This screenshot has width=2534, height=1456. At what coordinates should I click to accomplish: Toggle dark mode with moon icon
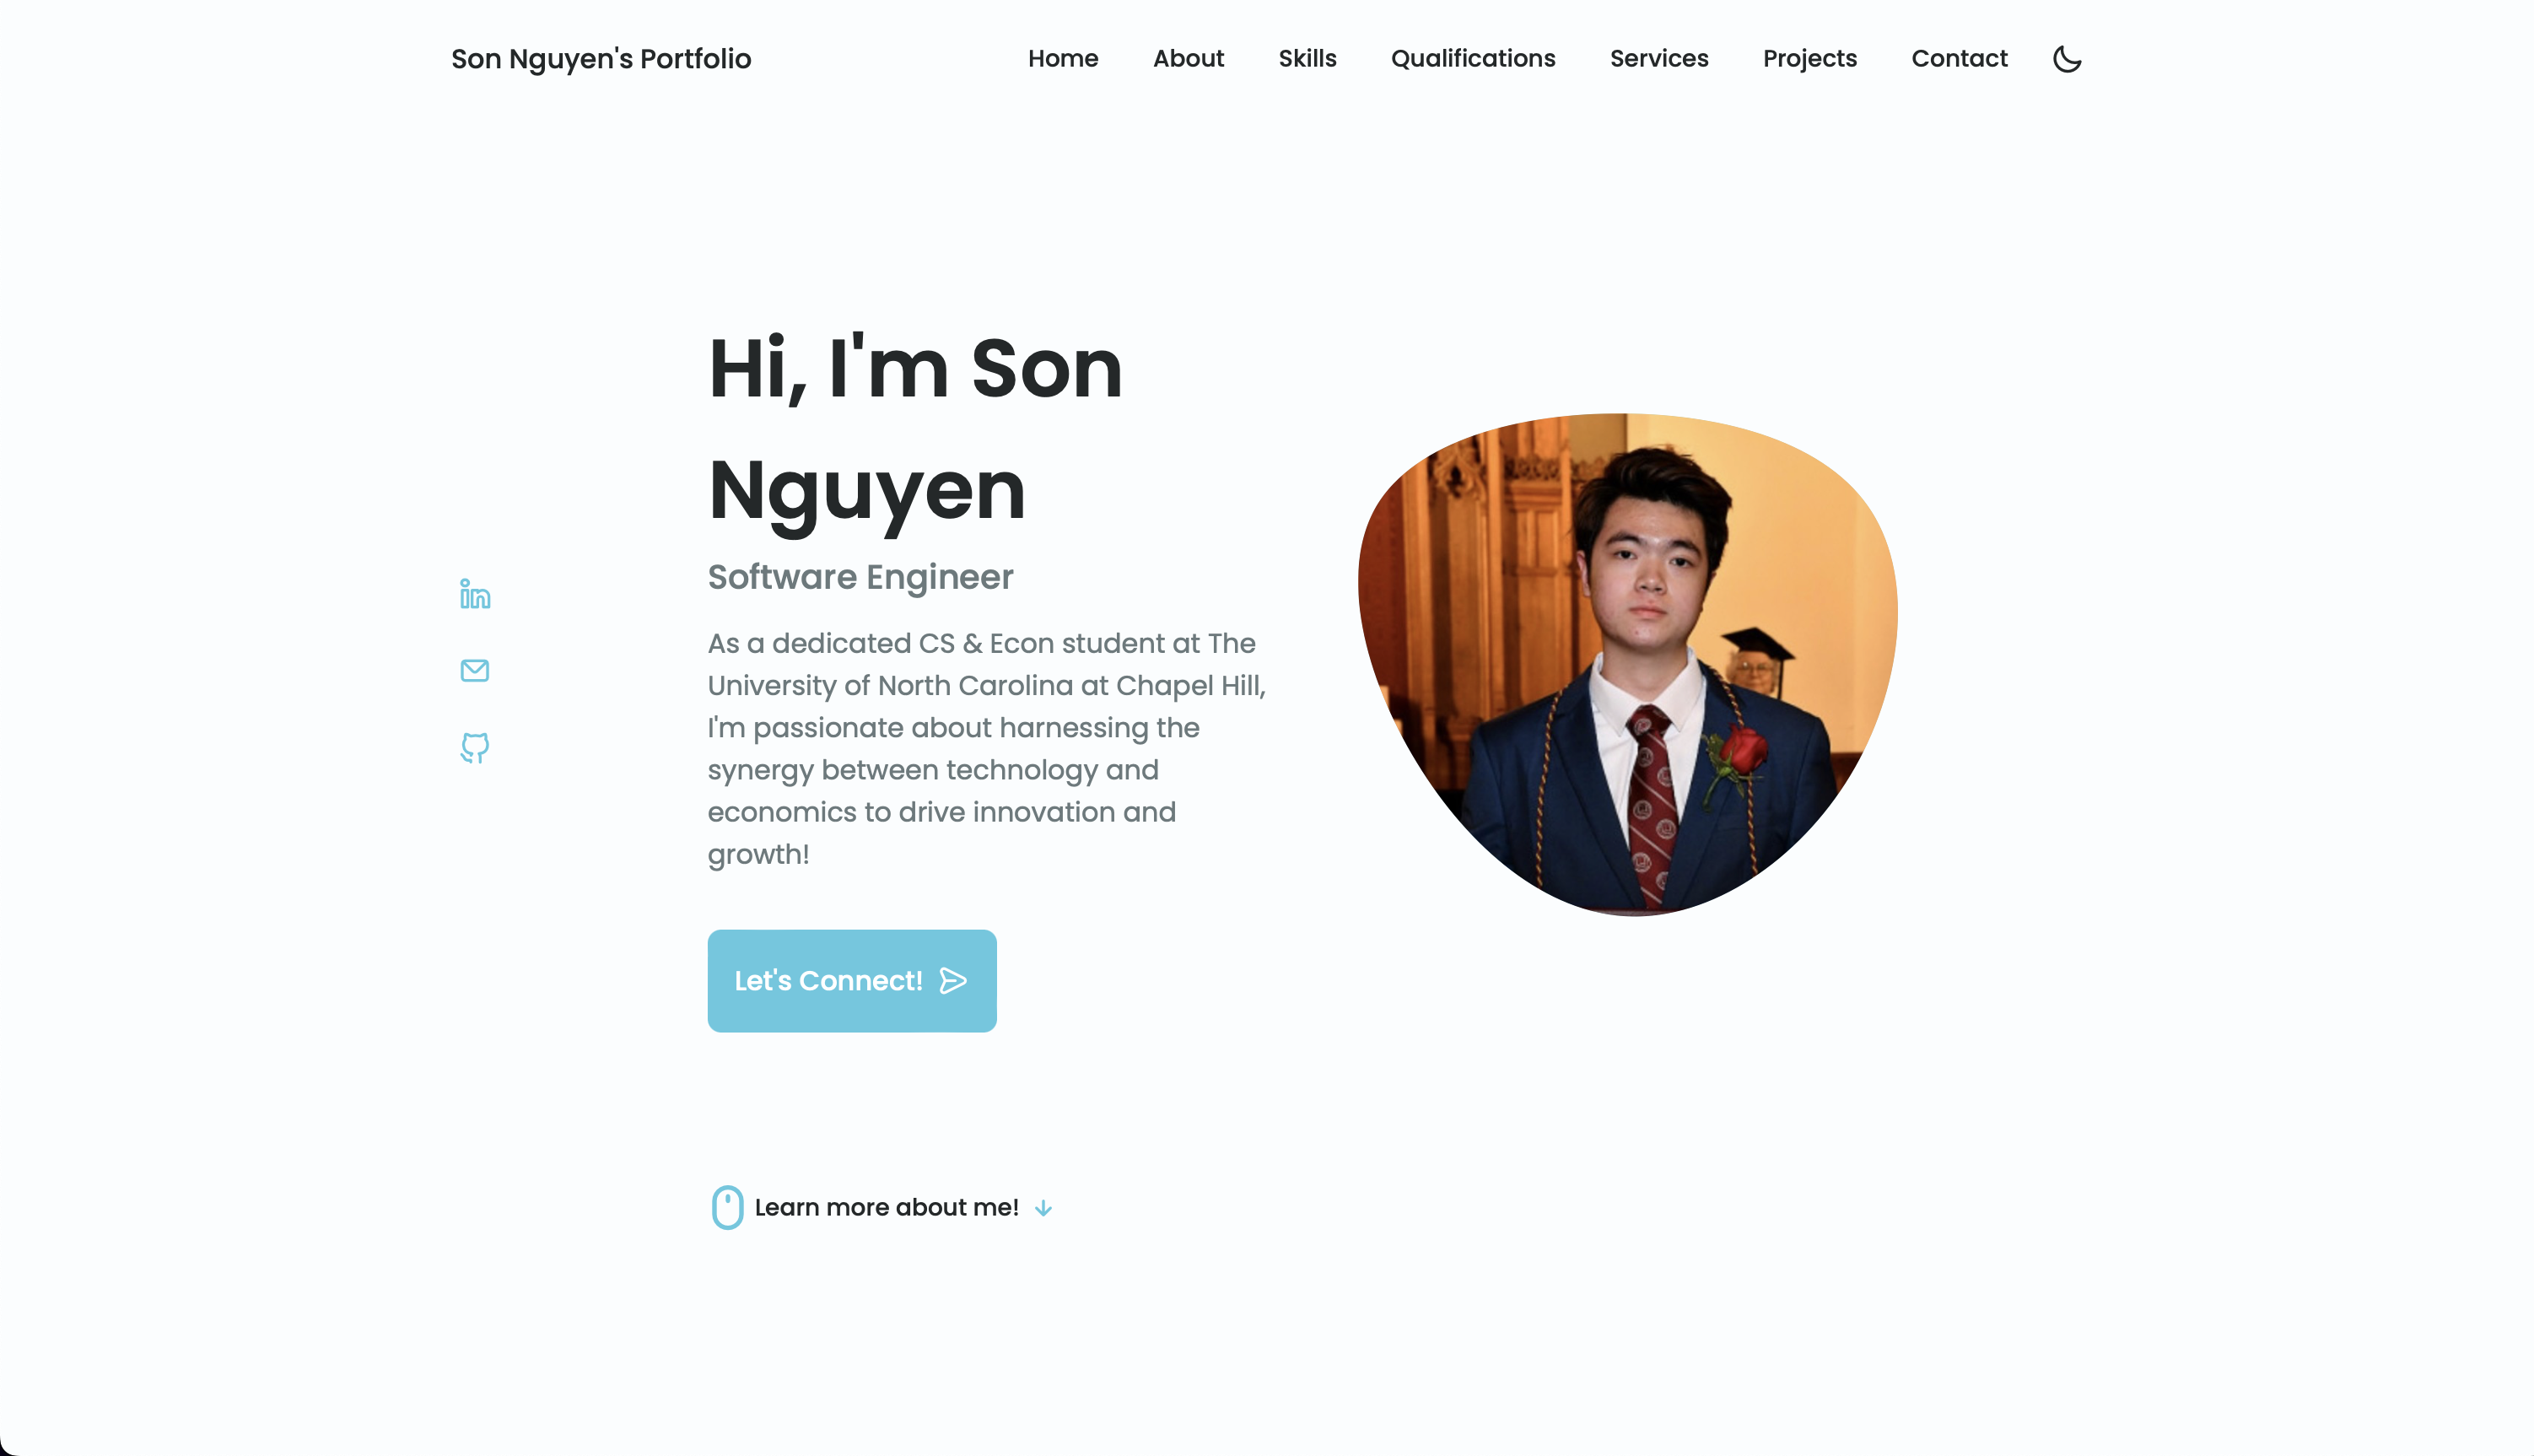coord(2067,59)
